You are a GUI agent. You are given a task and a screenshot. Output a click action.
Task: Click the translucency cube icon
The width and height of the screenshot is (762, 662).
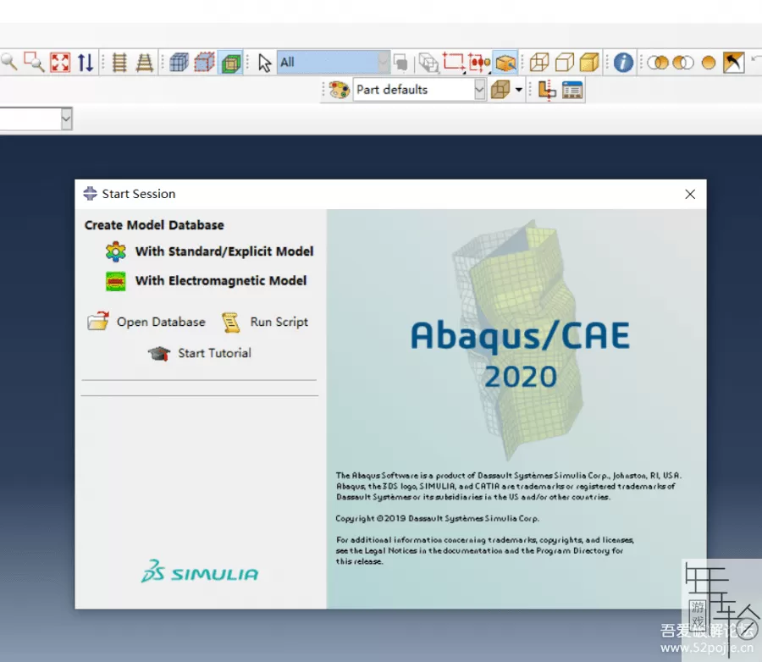point(500,90)
